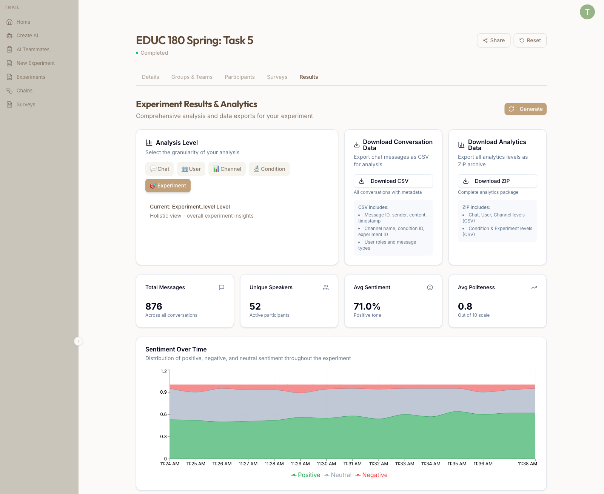604x494 pixels.
Task: Click the sidebar Surveys document icon
Action: (9, 104)
